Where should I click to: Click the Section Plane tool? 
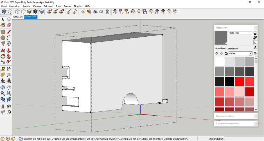coord(9,112)
